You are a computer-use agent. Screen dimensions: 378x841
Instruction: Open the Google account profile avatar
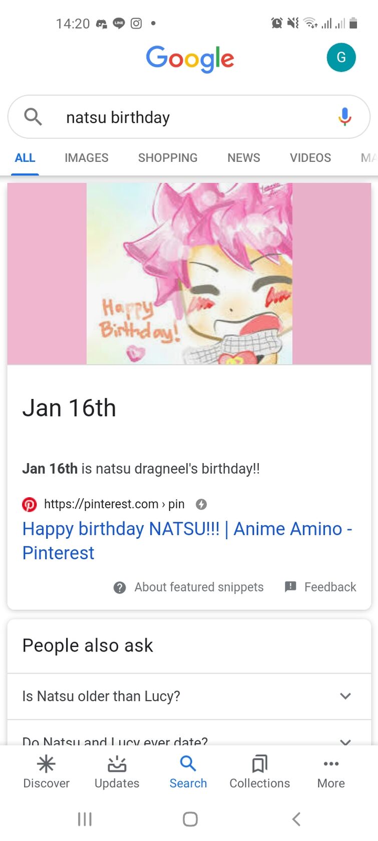click(341, 58)
